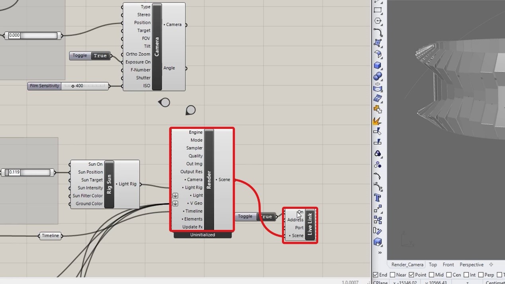Switch to the Top viewport tab
Screen dimensions: 505x284
433,265
